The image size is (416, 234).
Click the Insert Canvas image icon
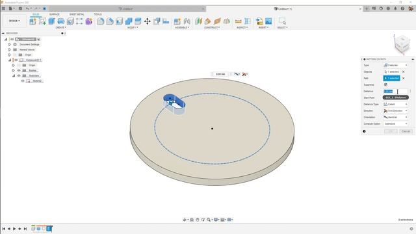pyautogui.click(x=268, y=21)
